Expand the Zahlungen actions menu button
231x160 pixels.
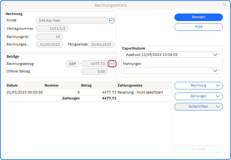[198, 96]
